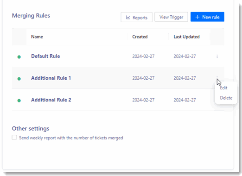
Task: Click Additional Rule 2's created date
Action: point(143,100)
